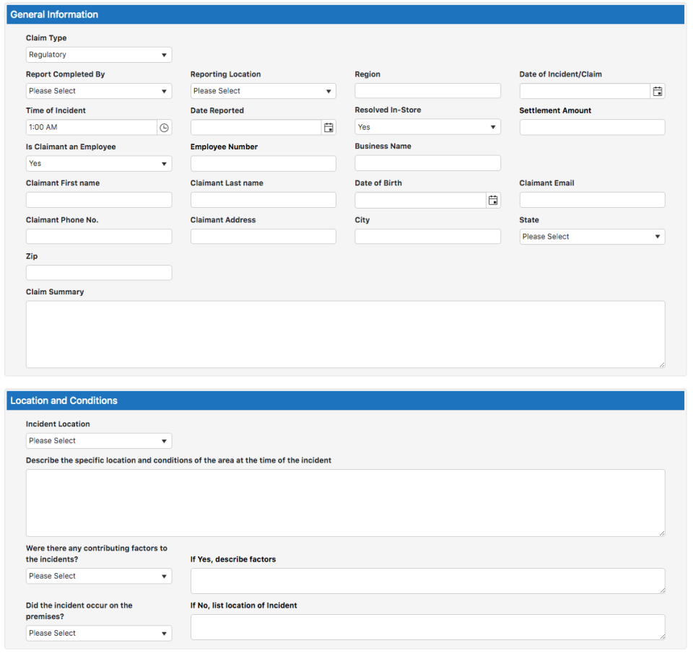Screen dimensions: 693x656
Task: Focus the Settlement Amount field
Action: click(592, 128)
